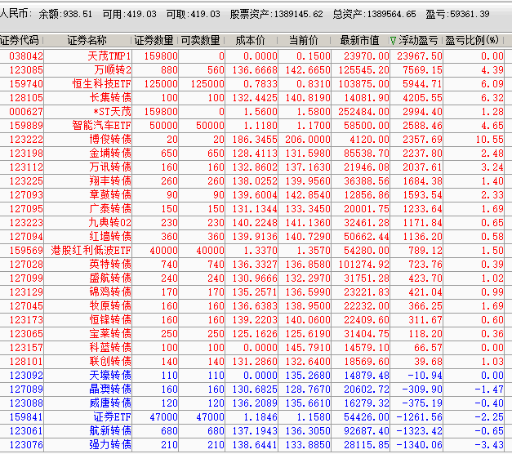Click market value 252484.00
The image size is (512, 454).
pyautogui.click(x=363, y=111)
